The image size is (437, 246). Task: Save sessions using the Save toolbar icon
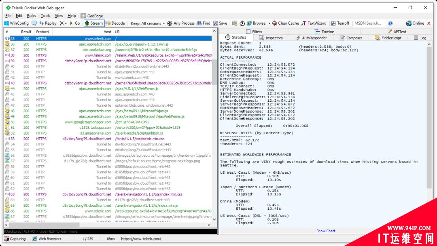(220, 23)
